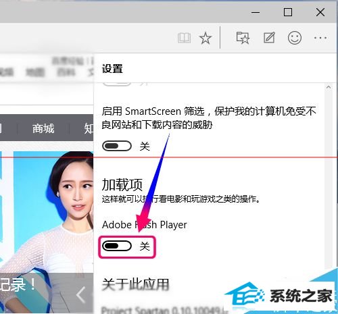Toggle the SmartScreen filter switch

tap(117, 146)
